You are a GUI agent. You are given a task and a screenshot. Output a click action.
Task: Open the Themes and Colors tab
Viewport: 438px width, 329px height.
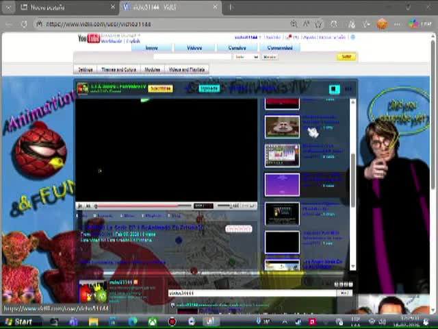point(118,69)
